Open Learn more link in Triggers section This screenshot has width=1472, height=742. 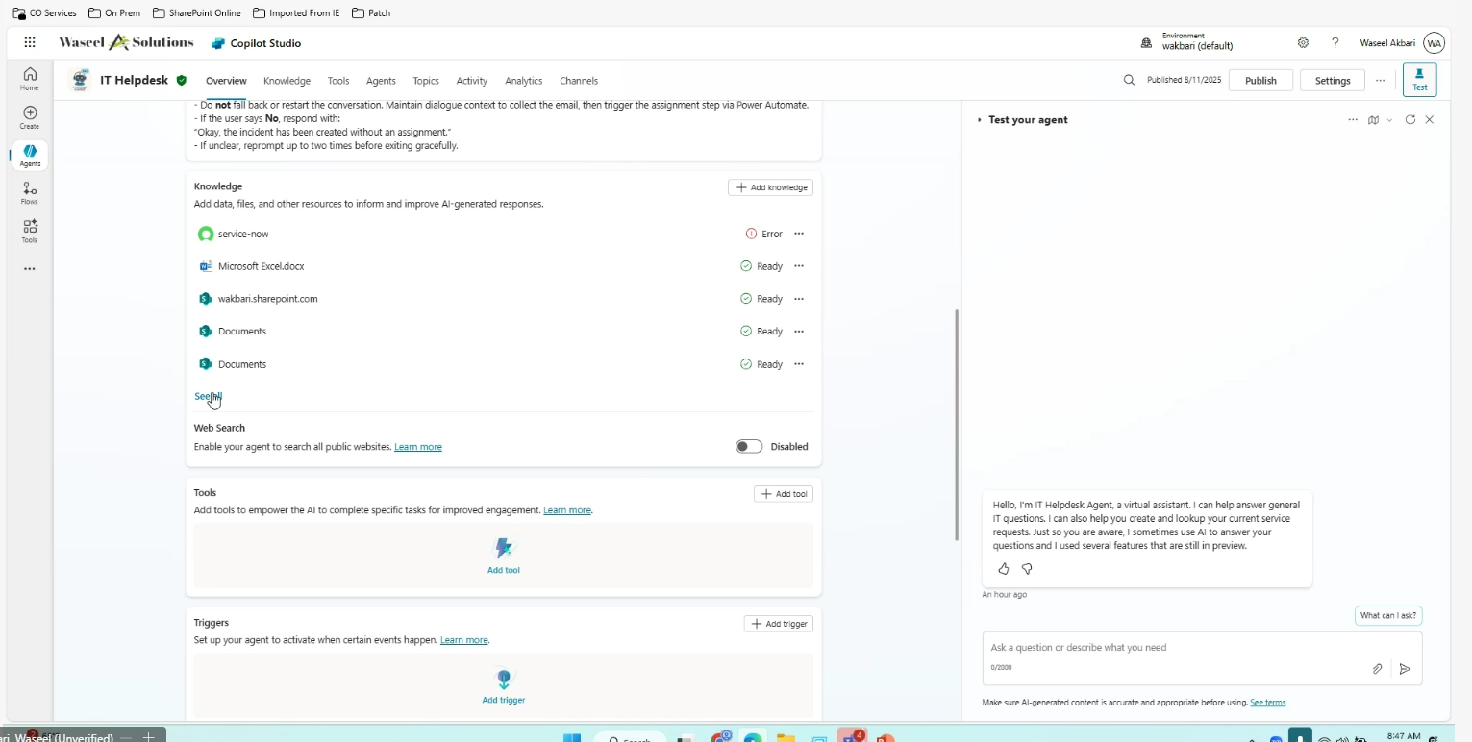click(x=464, y=640)
